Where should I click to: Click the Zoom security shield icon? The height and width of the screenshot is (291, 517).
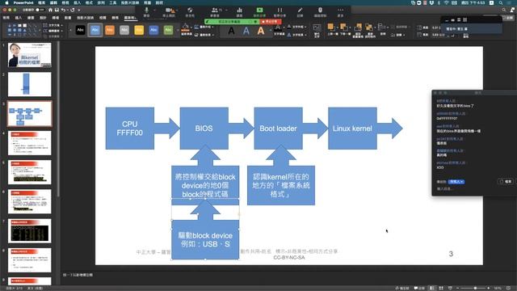click(190, 11)
